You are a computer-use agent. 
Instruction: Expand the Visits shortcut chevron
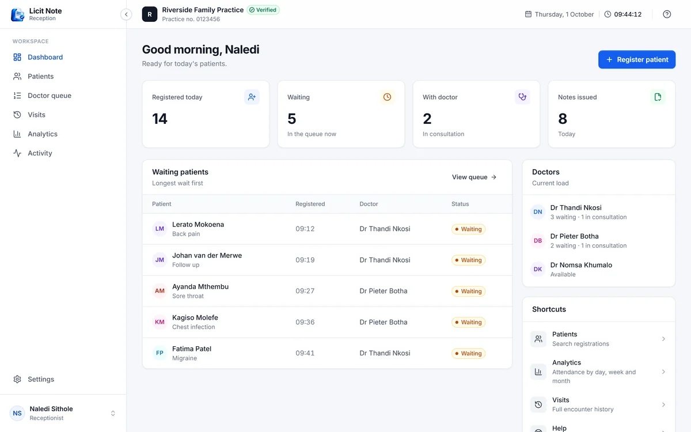click(x=663, y=405)
